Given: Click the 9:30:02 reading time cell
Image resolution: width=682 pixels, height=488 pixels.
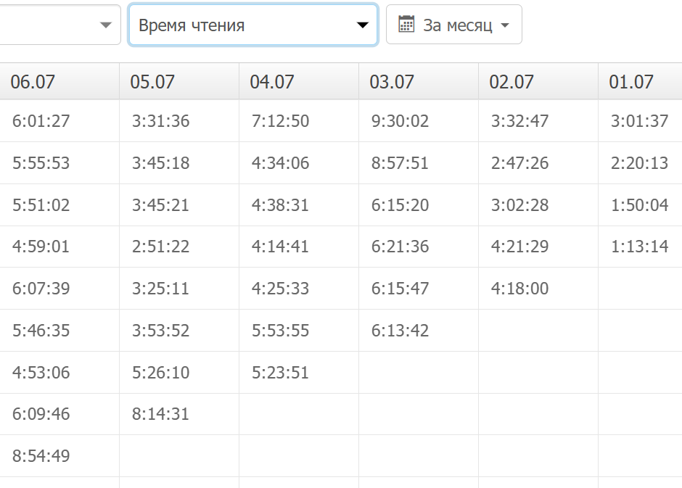Looking at the screenshot, I should [400, 121].
